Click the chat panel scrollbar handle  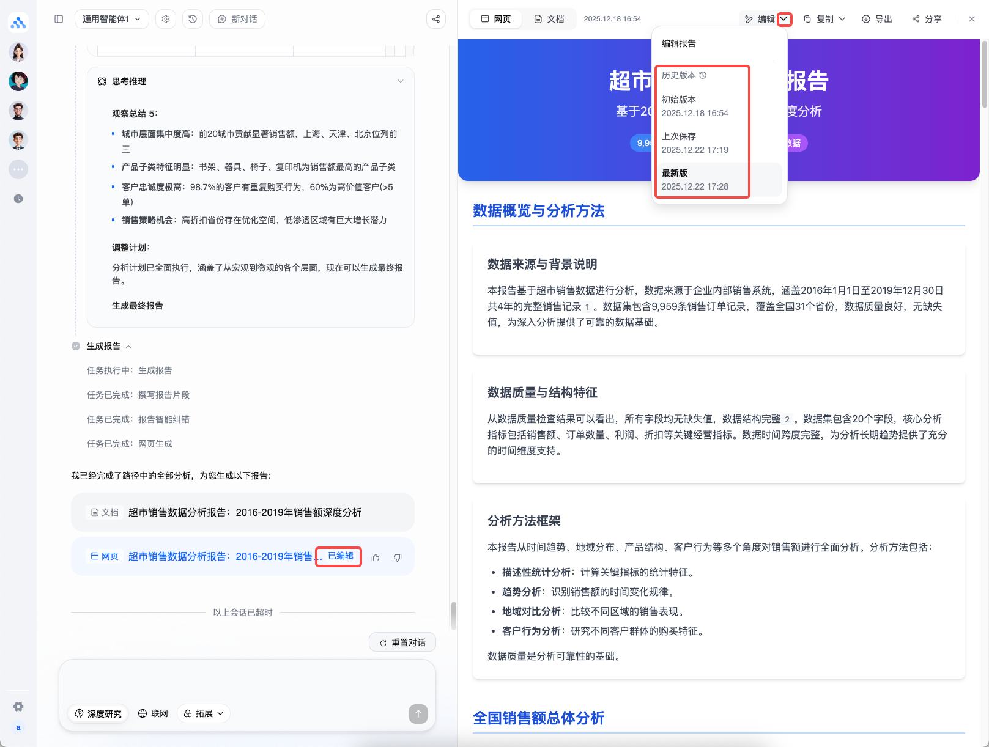453,616
